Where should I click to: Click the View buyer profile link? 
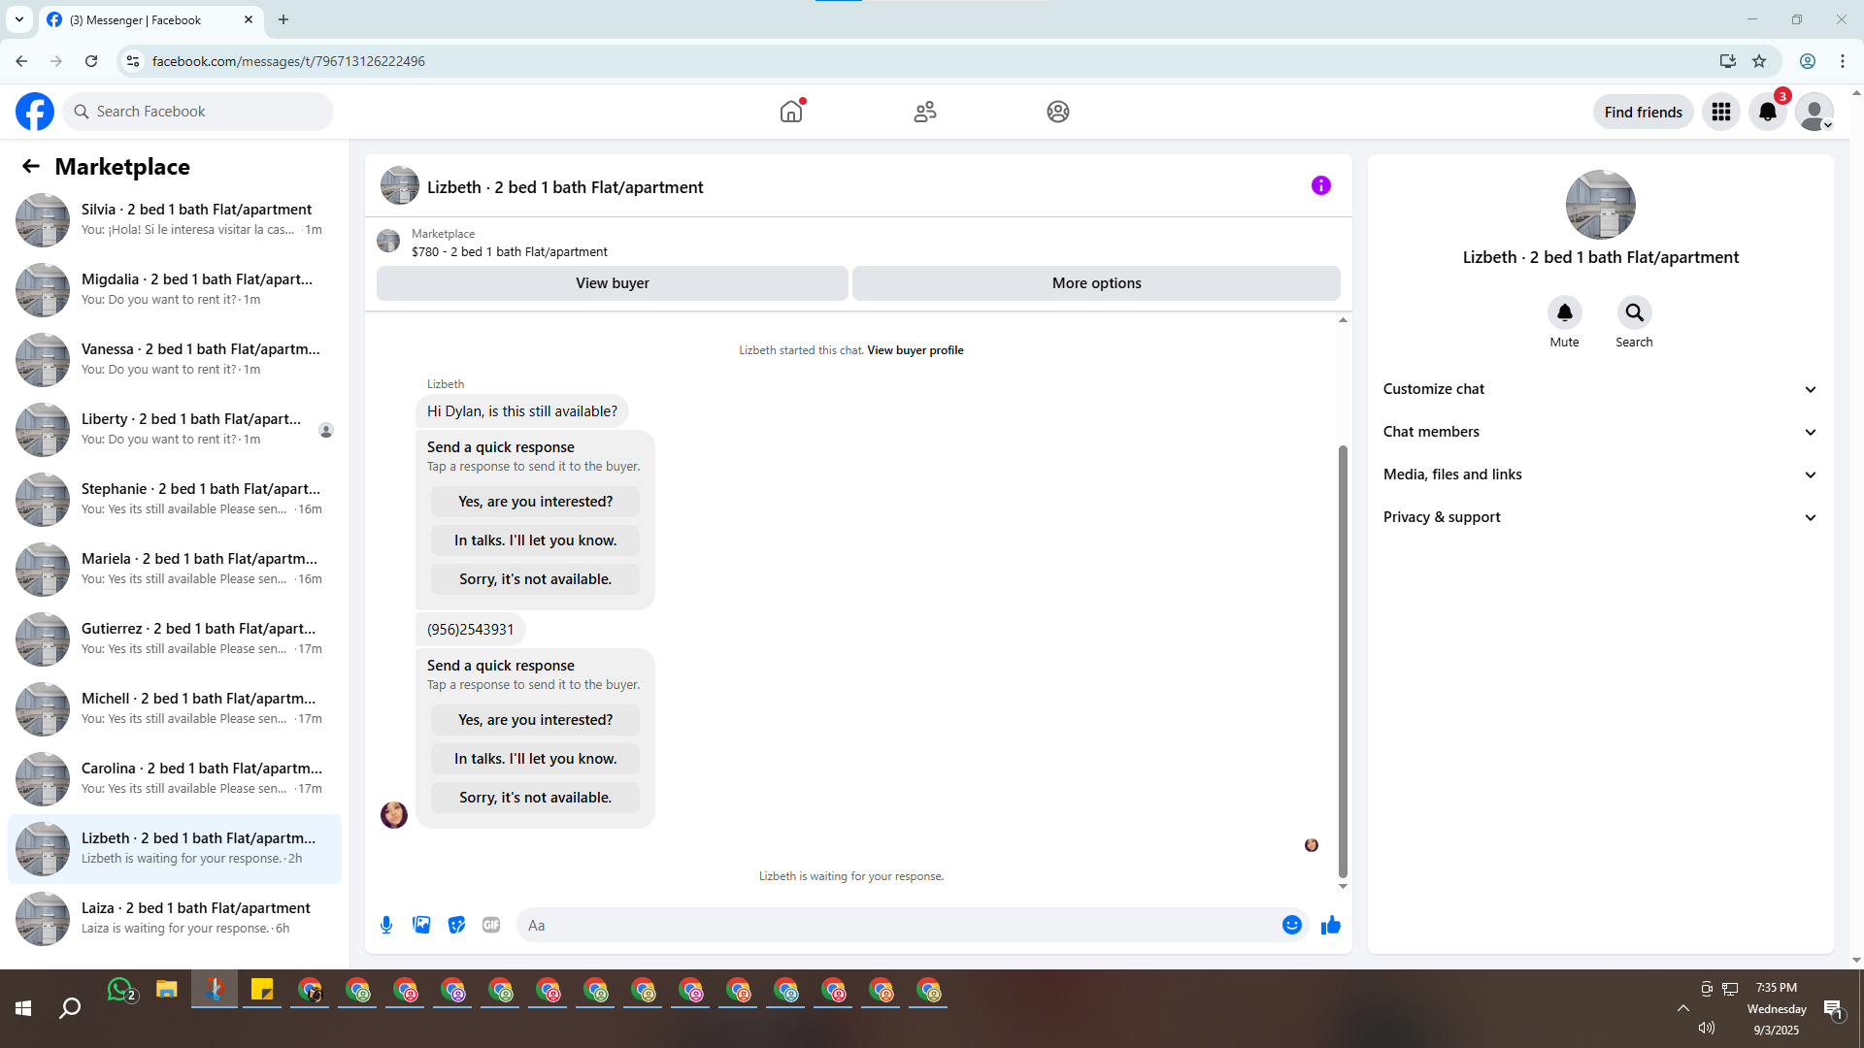[915, 350]
